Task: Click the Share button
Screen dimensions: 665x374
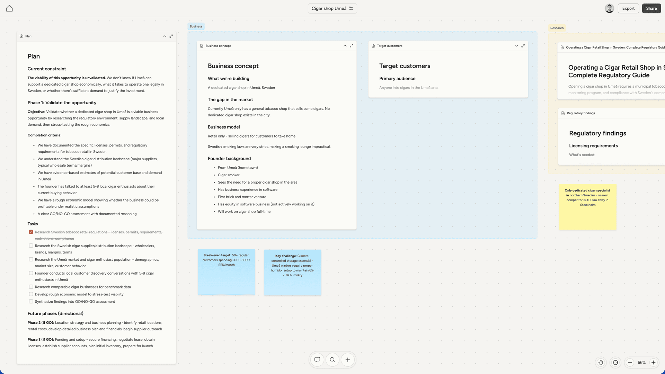Action: tap(651, 8)
